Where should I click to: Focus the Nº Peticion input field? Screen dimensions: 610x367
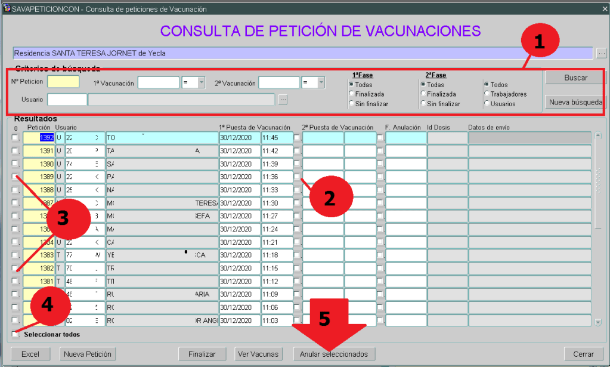(63, 82)
